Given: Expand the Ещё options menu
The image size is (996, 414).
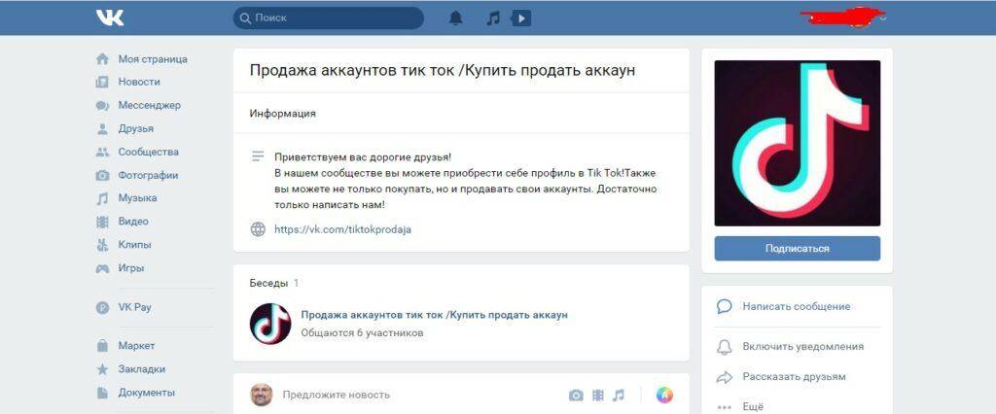Looking at the screenshot, I should pyautogui.click(x=752, y=406).
